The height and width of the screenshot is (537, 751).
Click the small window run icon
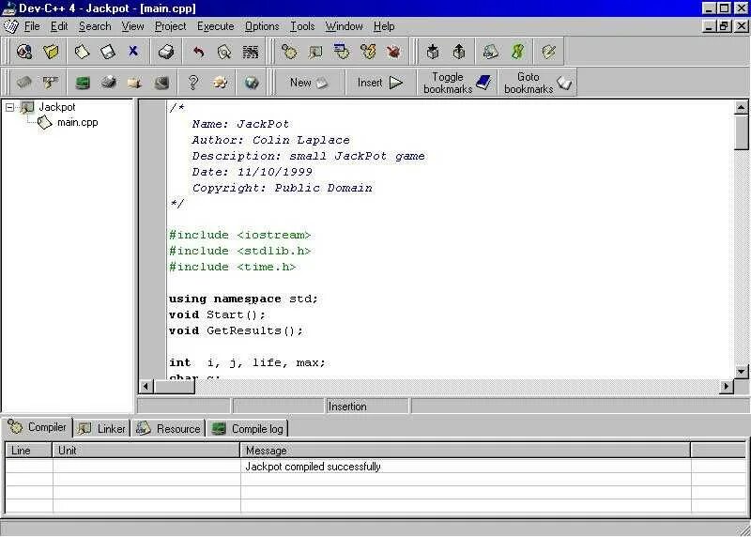[x=315, y=52]
